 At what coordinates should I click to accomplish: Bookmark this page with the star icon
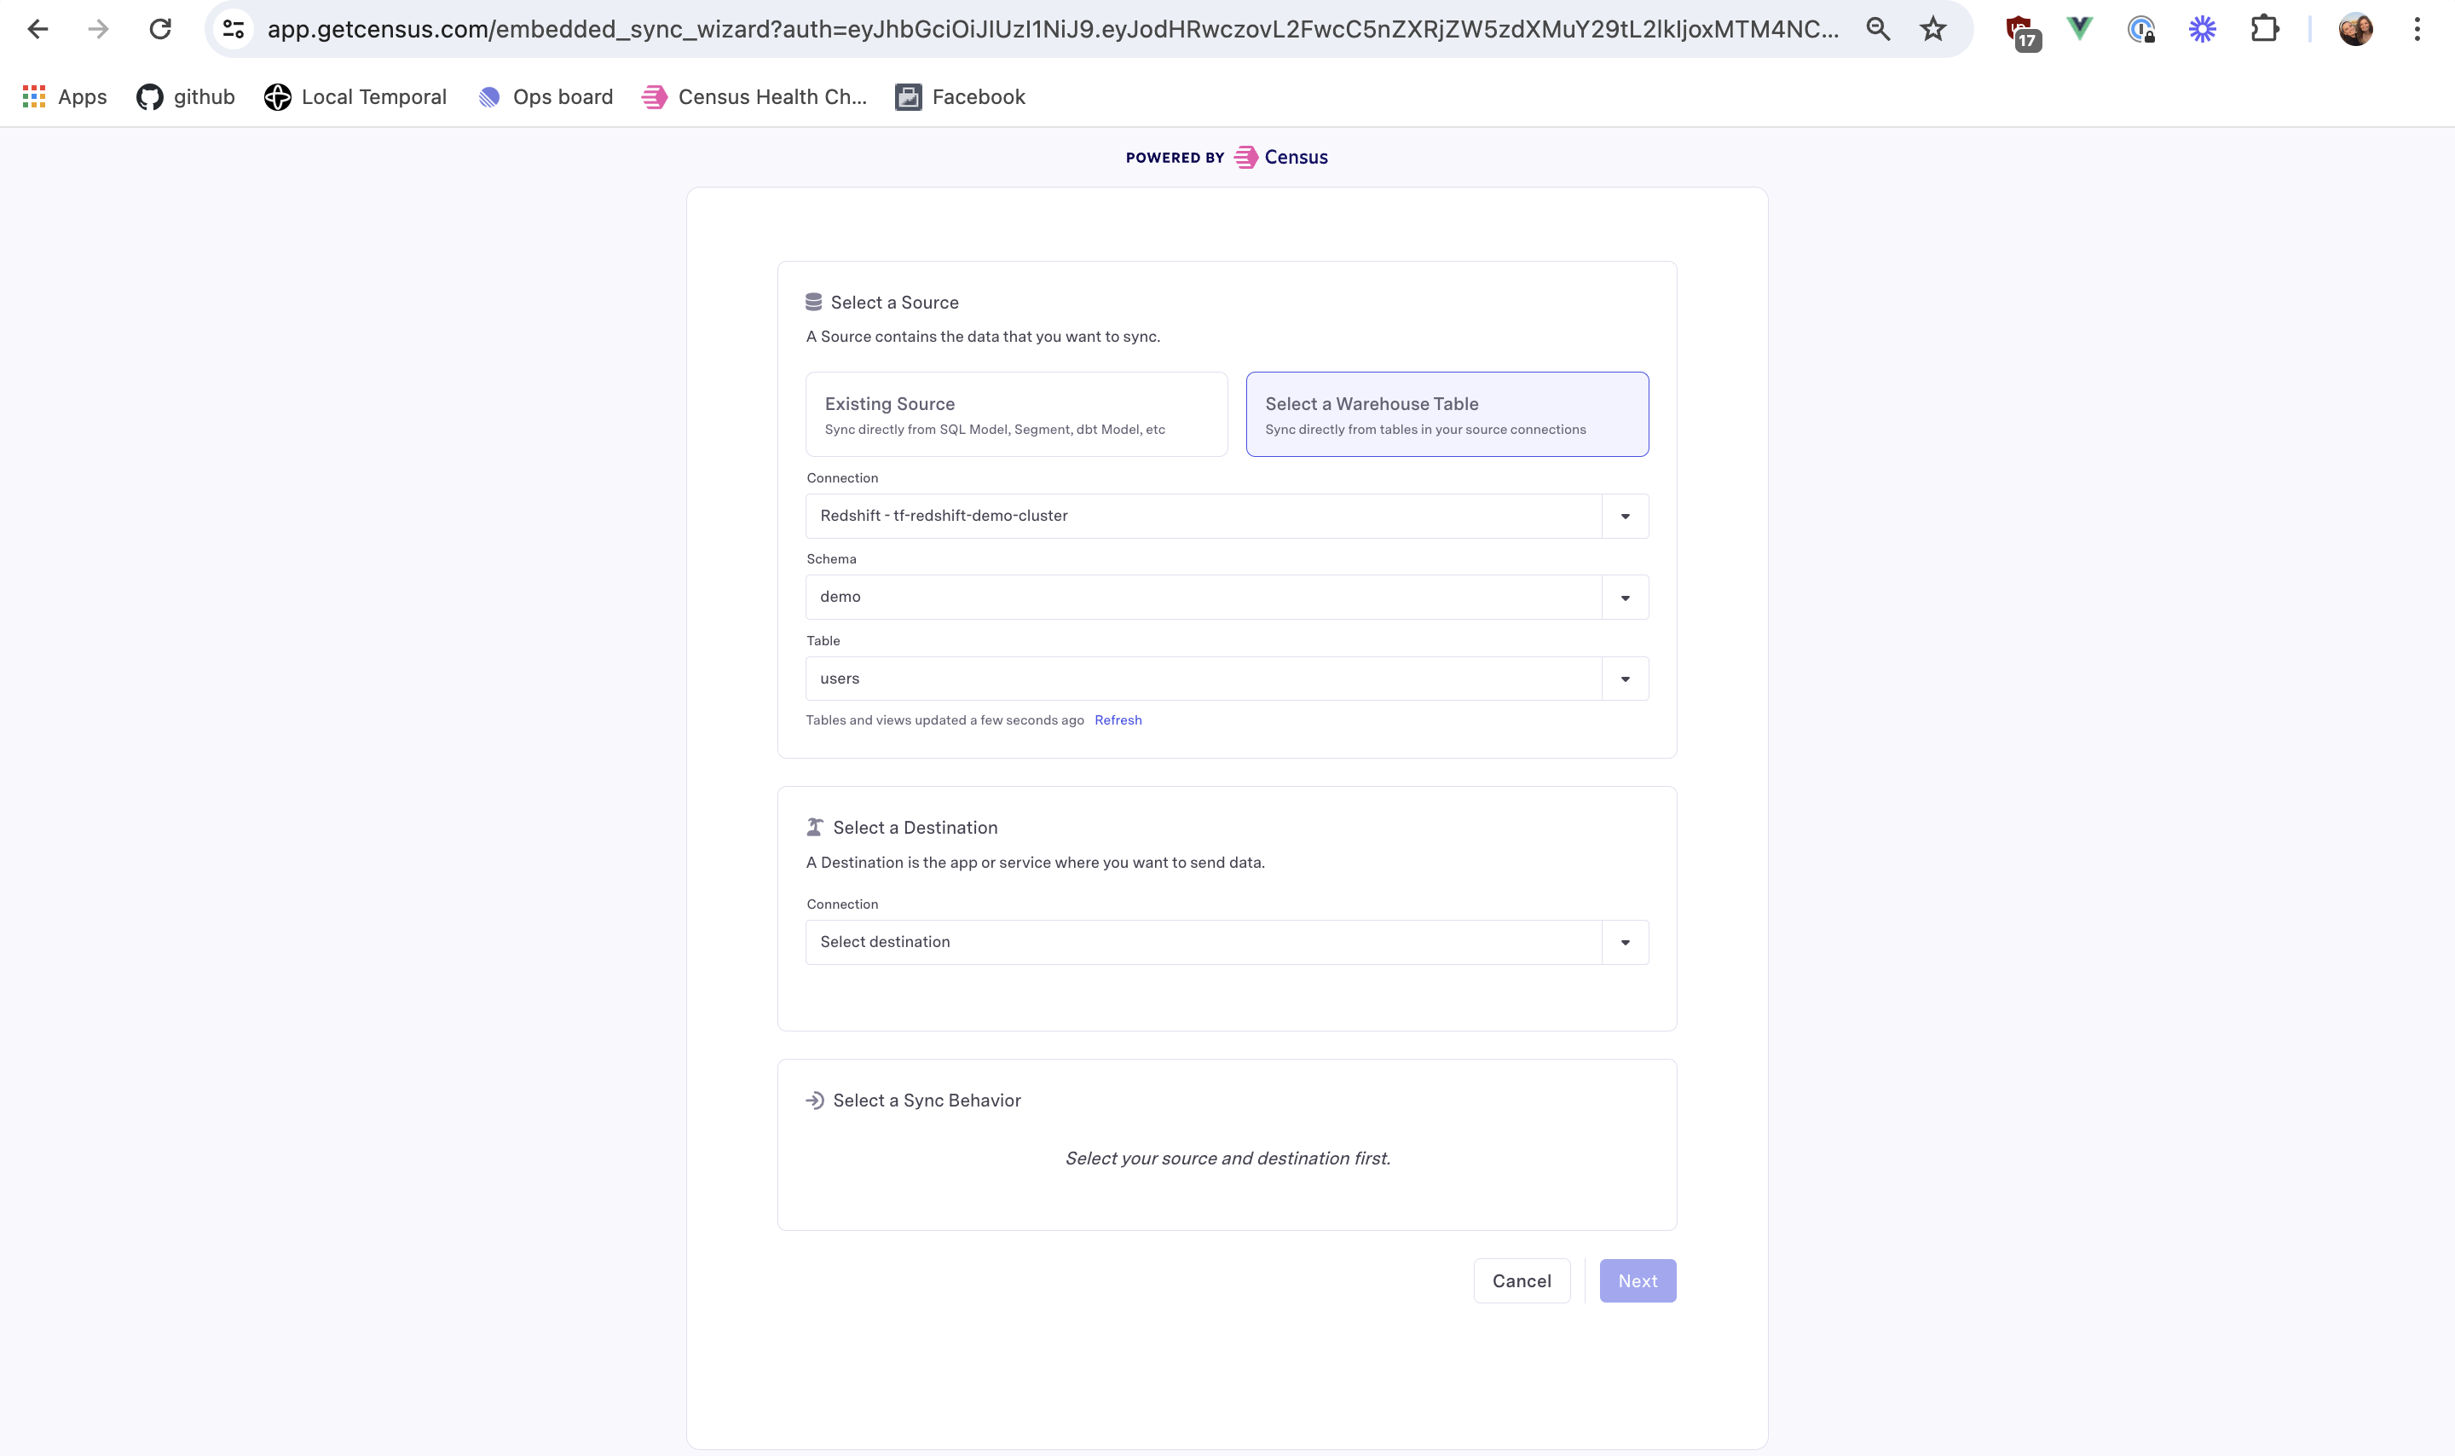click(x=1932, y=30)
